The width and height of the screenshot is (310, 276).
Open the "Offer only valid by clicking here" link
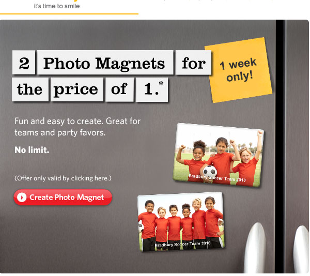click(63, 178)
